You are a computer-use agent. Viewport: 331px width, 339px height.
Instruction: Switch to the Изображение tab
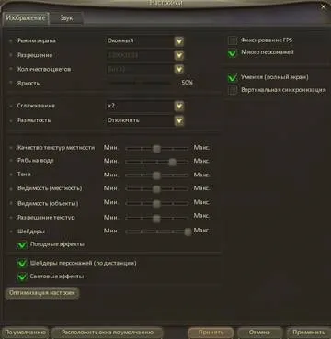[26, 18]
